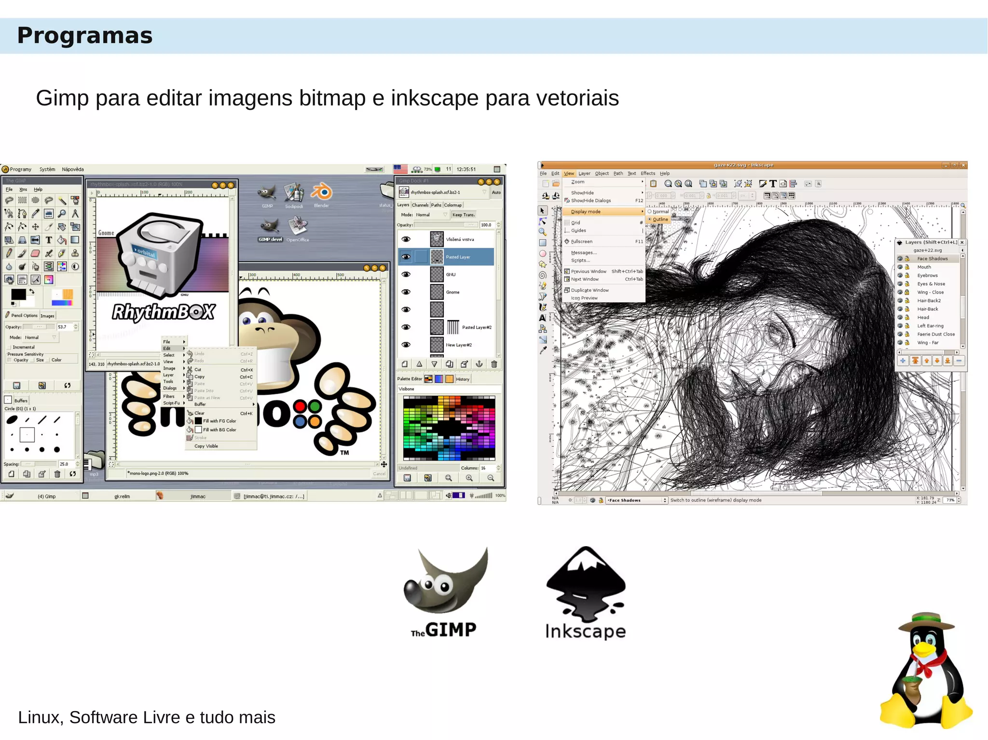Click the black foreground color swatch in GIMP

[x=18, y=294]
